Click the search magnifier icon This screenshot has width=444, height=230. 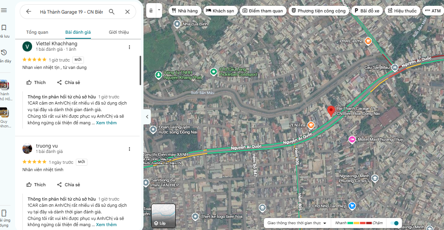112,12
